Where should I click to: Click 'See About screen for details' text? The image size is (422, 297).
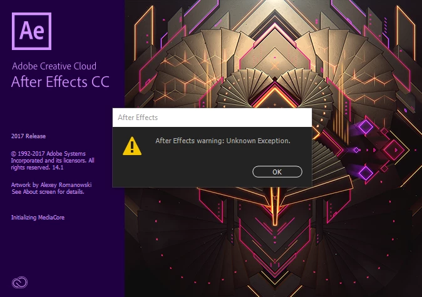tap(48, 192)
